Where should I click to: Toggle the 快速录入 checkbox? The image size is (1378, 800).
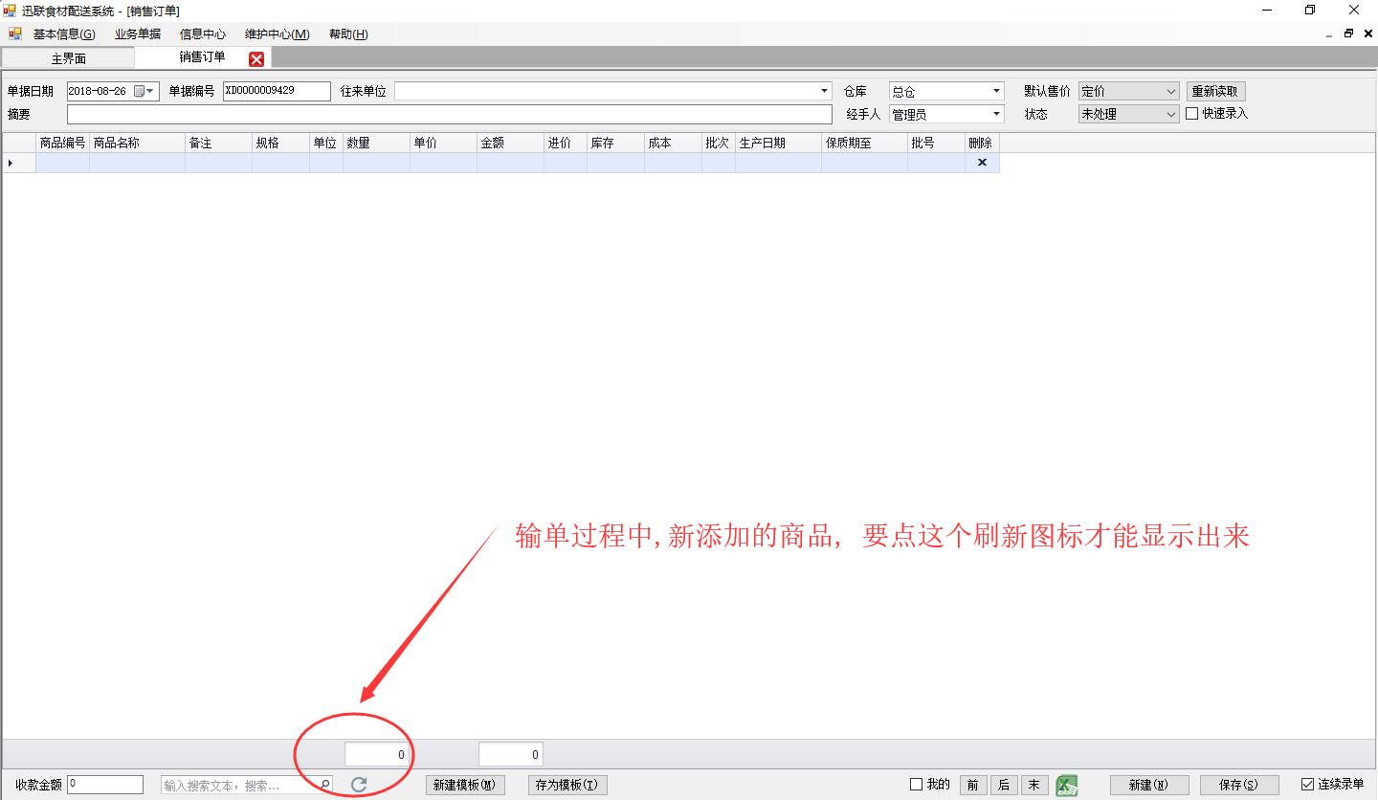pyautogui.click(x=1192, y=113)
